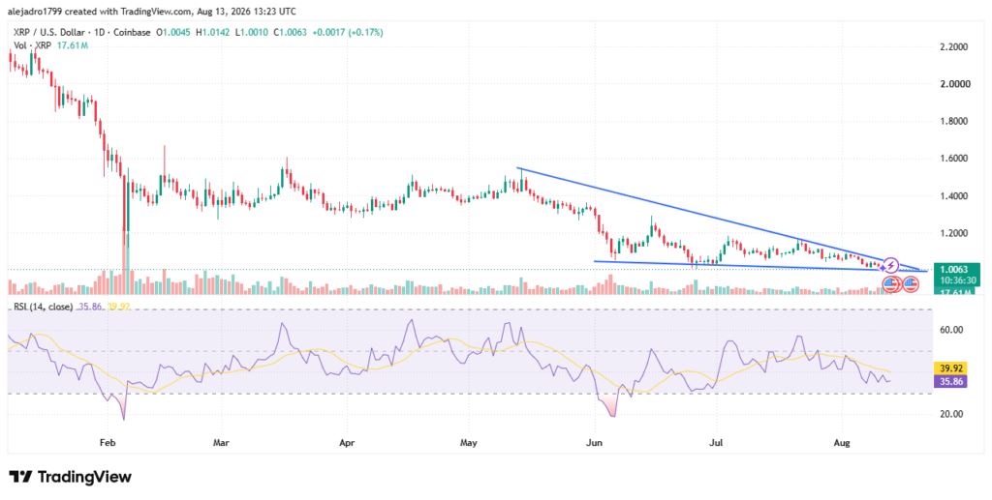Click the Jul label on time axis
992x500 pixels.
(716, 443)
